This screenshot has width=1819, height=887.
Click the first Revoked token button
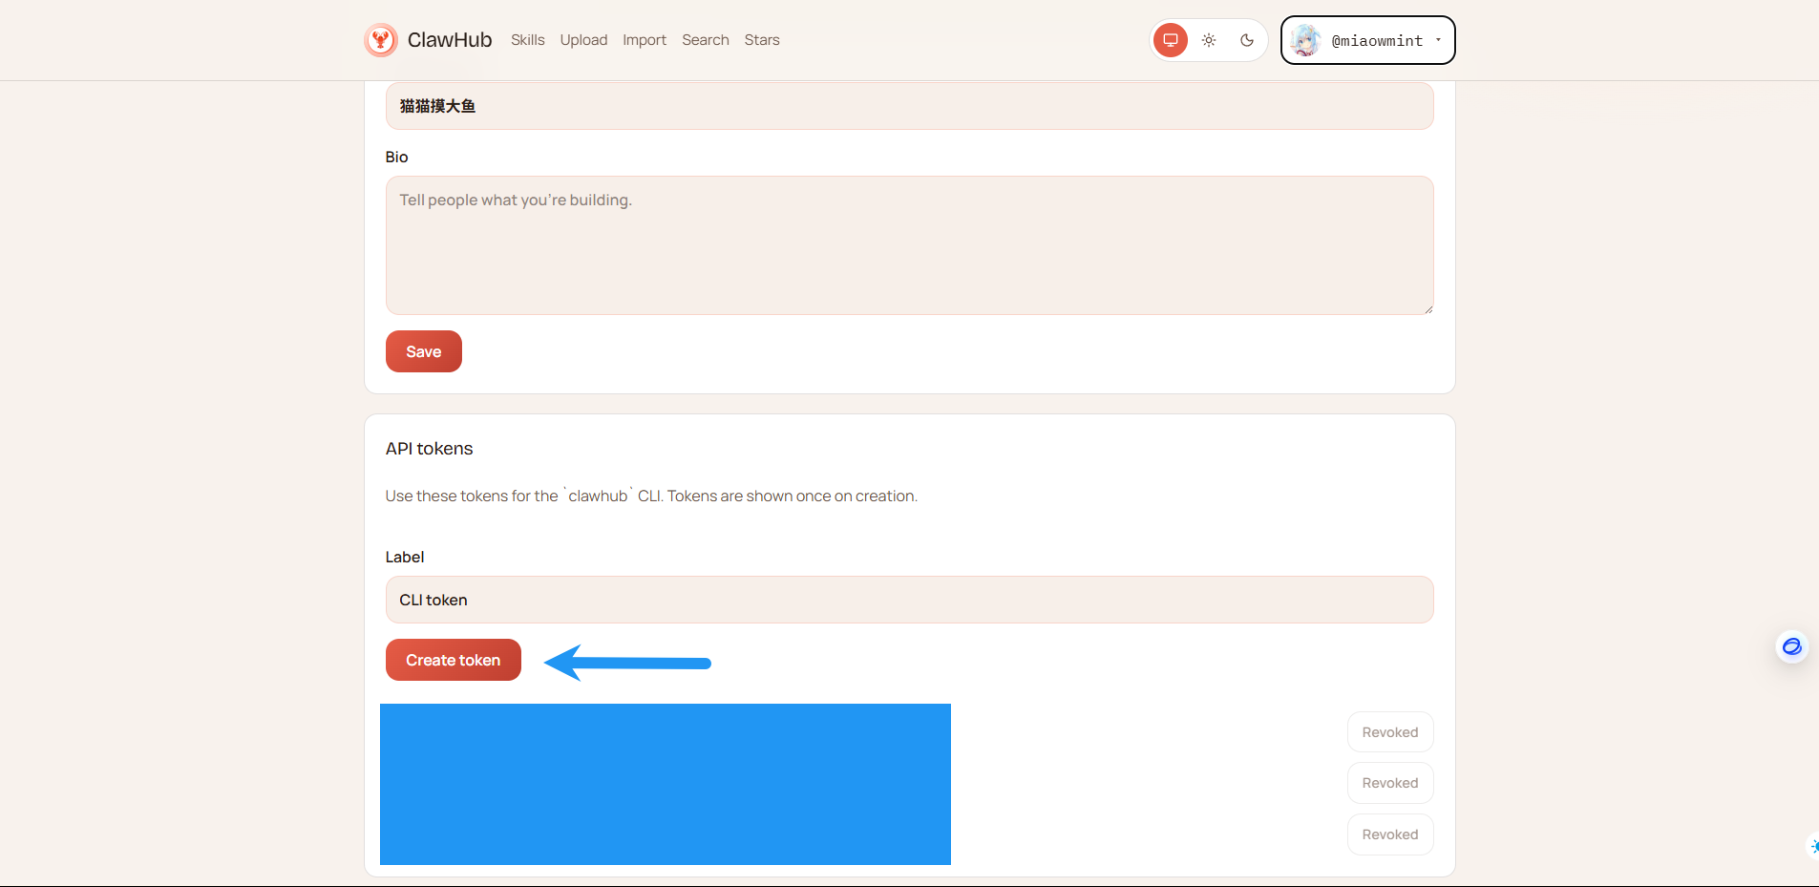pos(1389,732)
